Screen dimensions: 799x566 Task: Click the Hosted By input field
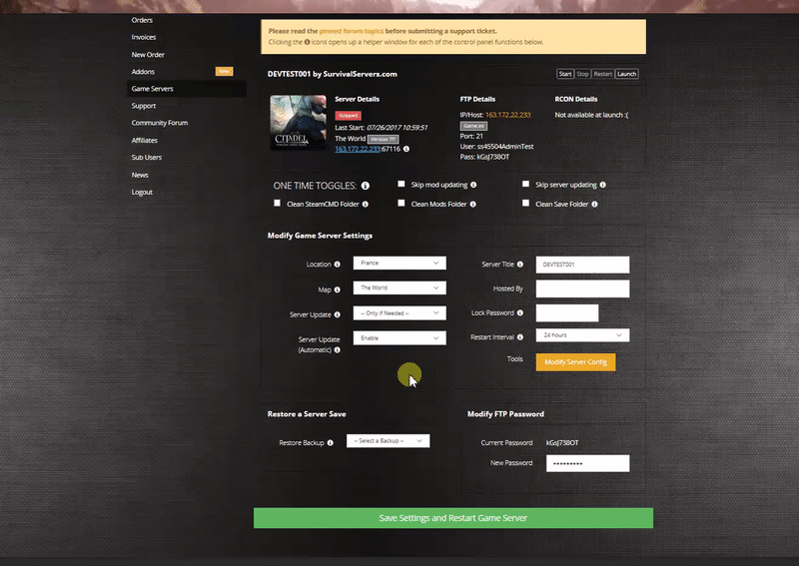click(x=582, y=288)
